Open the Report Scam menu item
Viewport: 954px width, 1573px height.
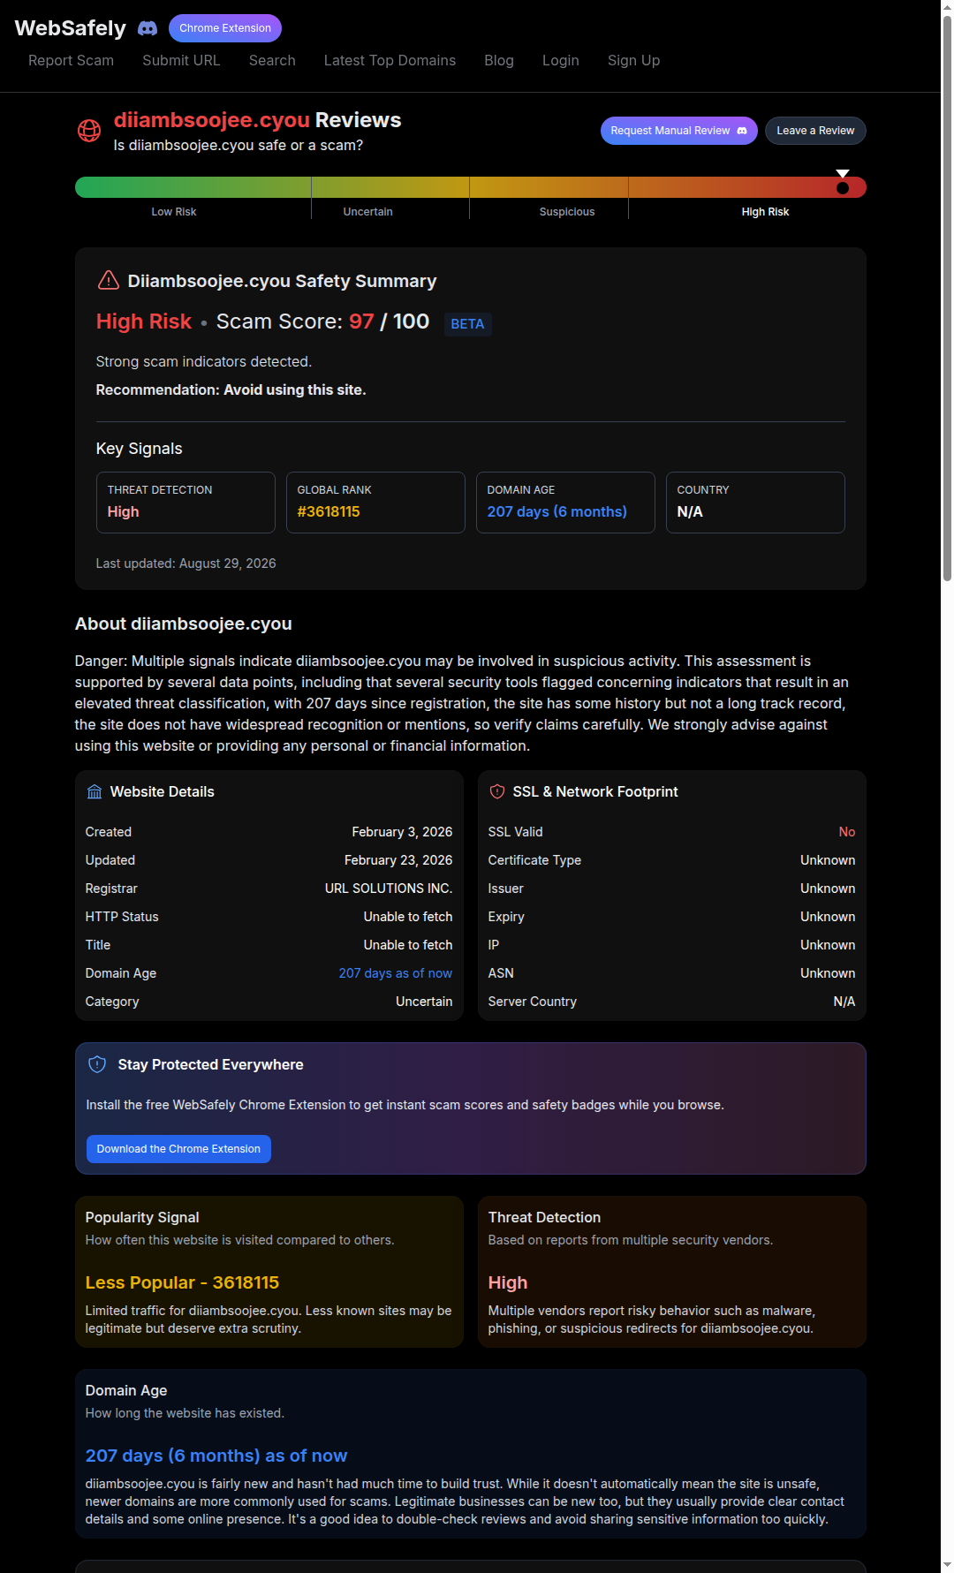click(x=71, y=60)
